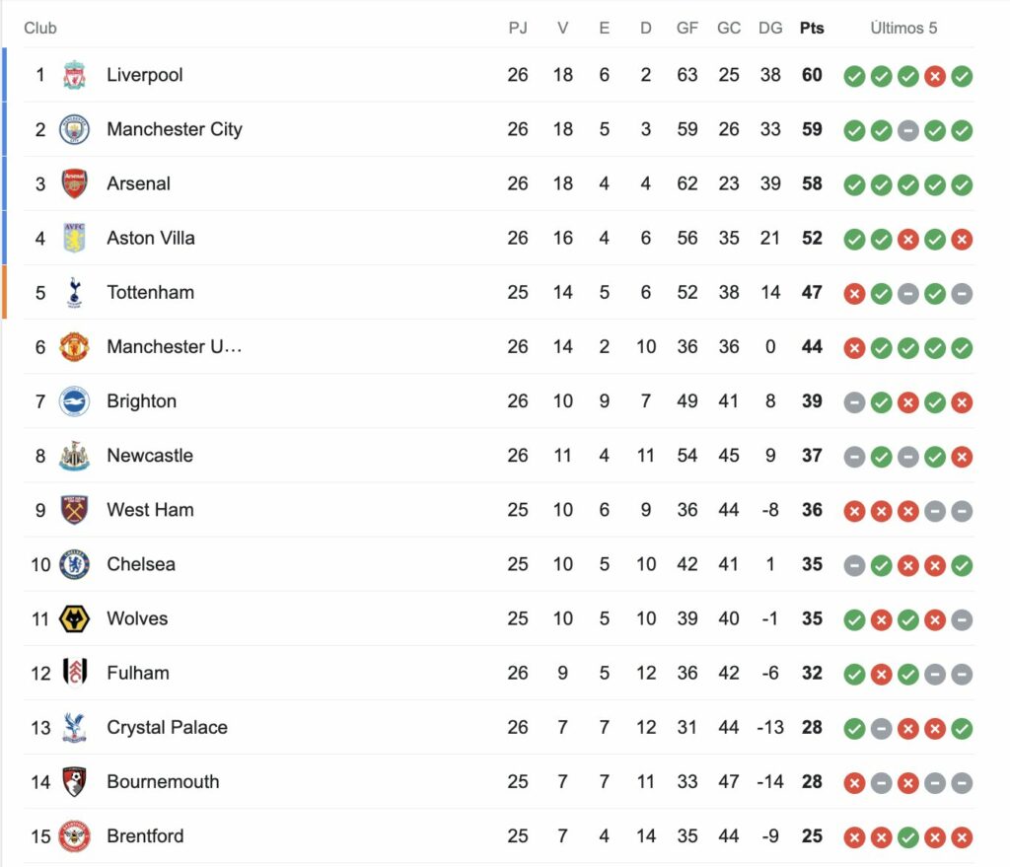This screenshot has width=1010, height=867.
Task: Click the Pts column header
Action: pos(812,28)
